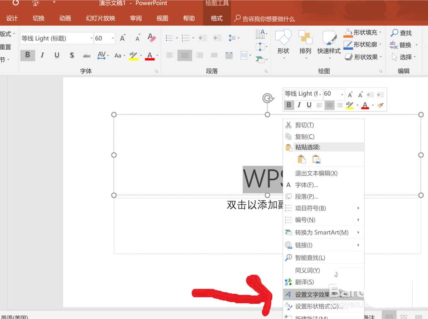Toggle strikethrough (abc) in the ribbon
The image size is (428, 319).
click(87, 56)
